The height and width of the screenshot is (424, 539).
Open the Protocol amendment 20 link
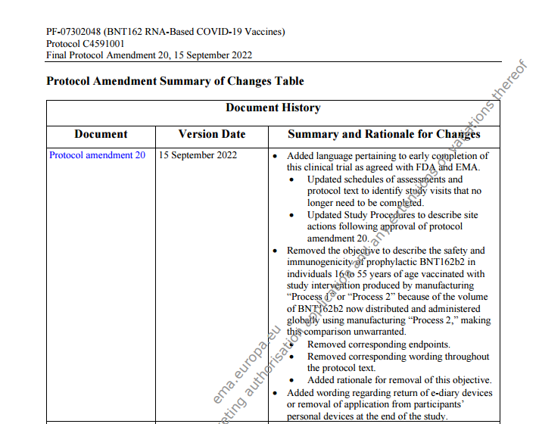pos(97,155)
